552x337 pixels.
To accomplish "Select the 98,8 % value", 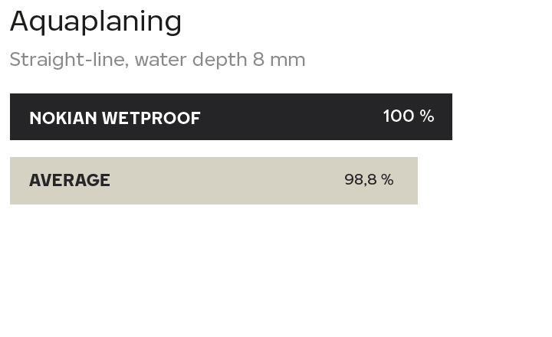I will point(369,179).
